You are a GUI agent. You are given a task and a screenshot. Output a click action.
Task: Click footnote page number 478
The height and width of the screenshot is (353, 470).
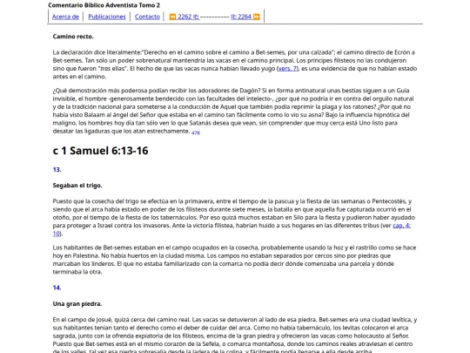tap(196, 132)
